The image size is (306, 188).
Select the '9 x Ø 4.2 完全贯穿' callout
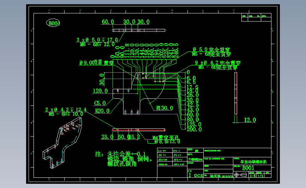[218, 63]
